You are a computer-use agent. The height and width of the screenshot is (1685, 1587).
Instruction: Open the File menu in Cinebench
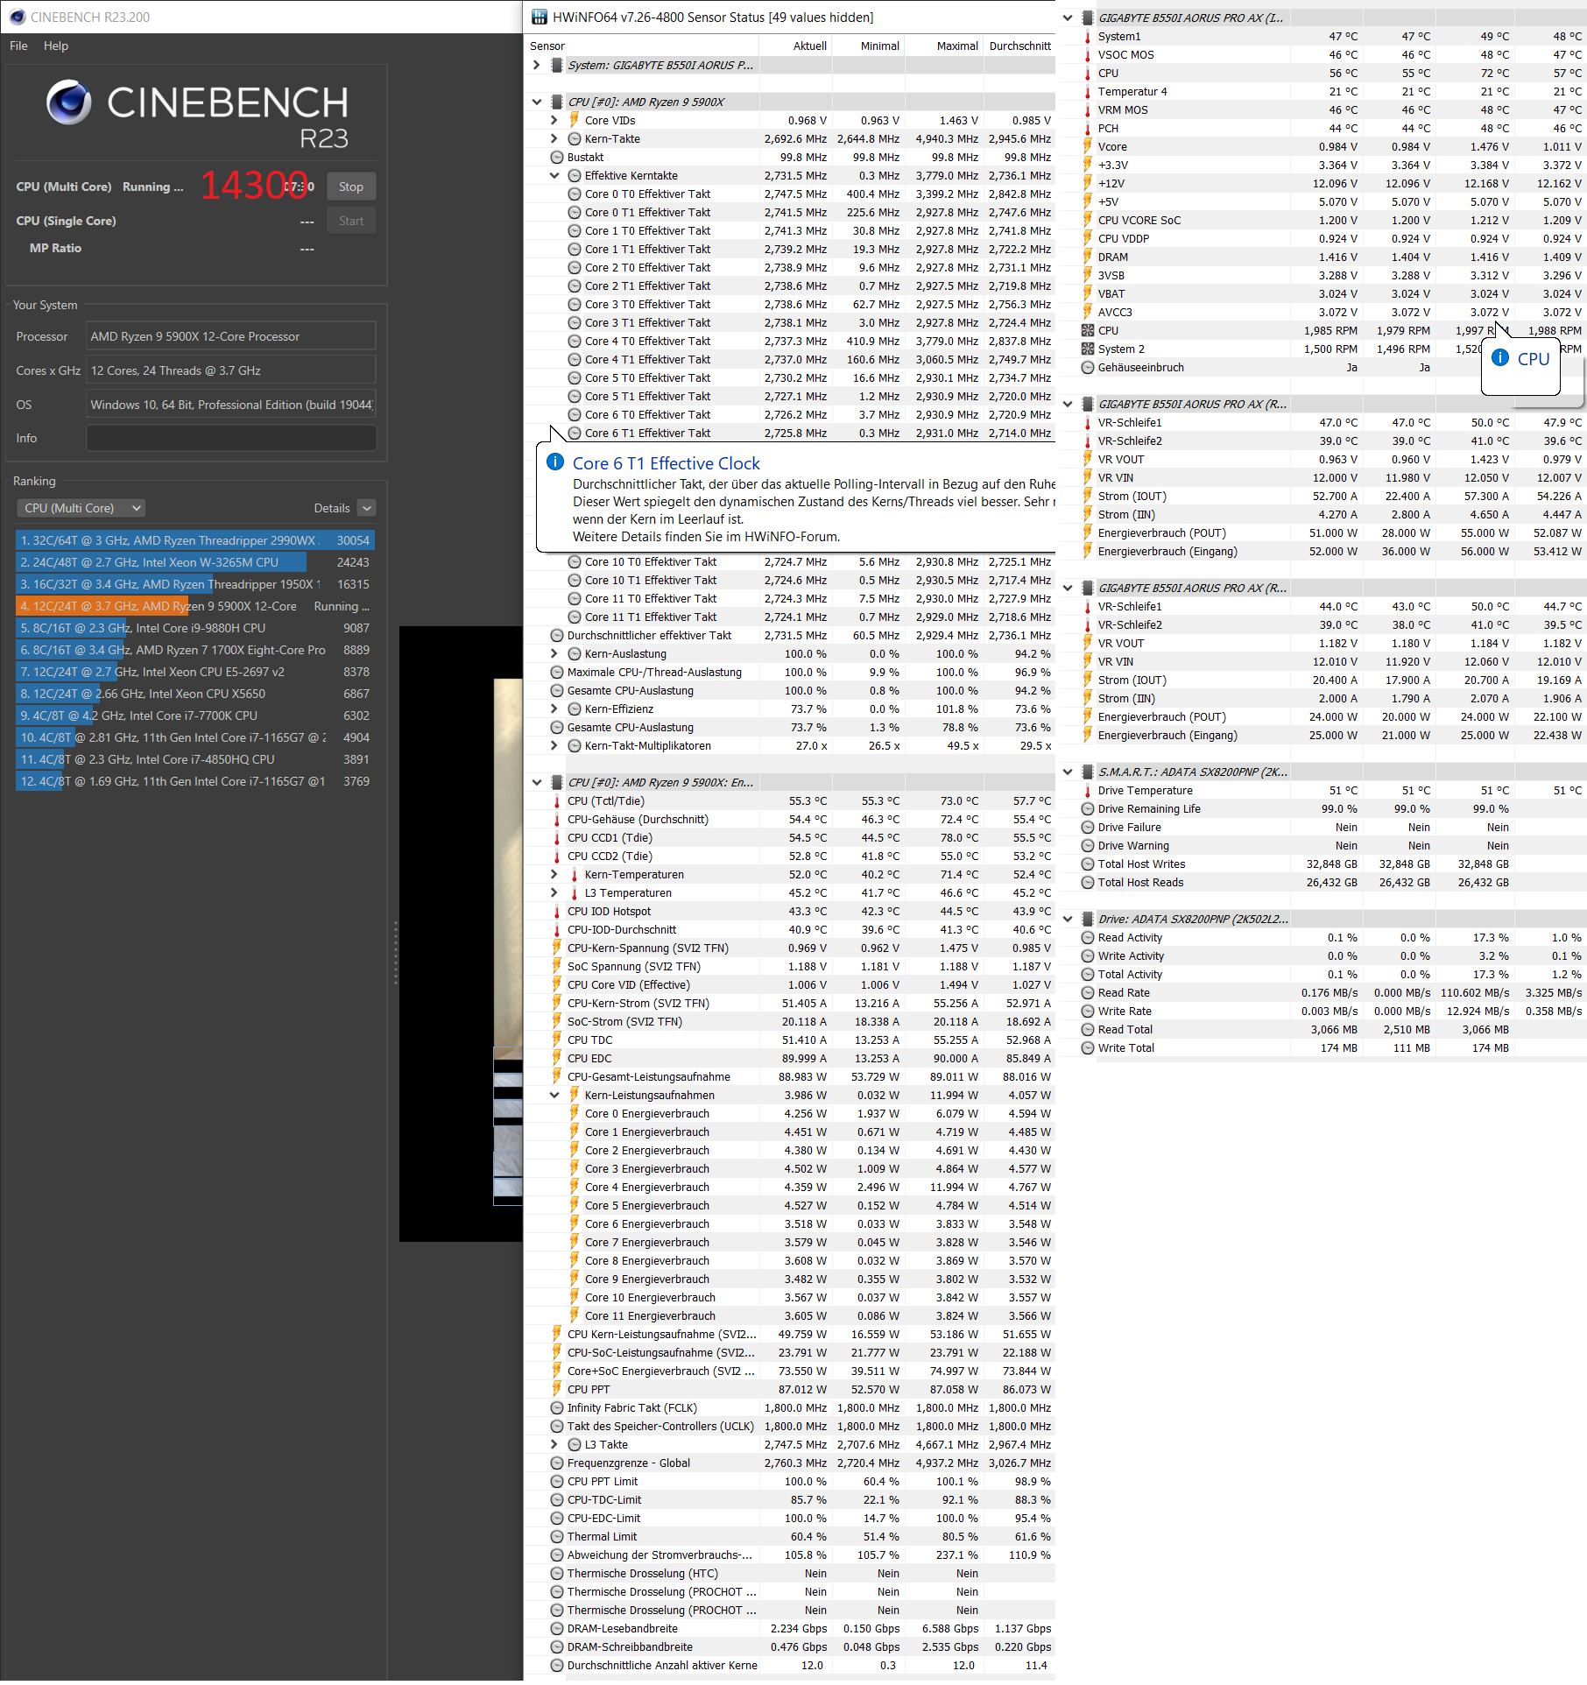click(x=18, y=46)
